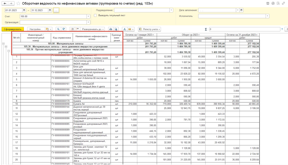Open Дата заполнения dropdown arrow
288x165 pixels.
click(x=238, y=10)
